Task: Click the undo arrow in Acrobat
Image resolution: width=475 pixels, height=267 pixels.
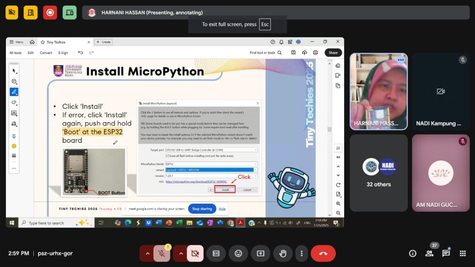Action: 81,52
